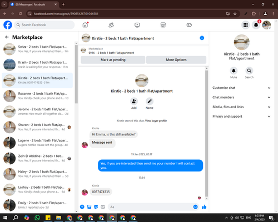Open the Swizz conversation

pyautogui.click(x=37, y=49)
